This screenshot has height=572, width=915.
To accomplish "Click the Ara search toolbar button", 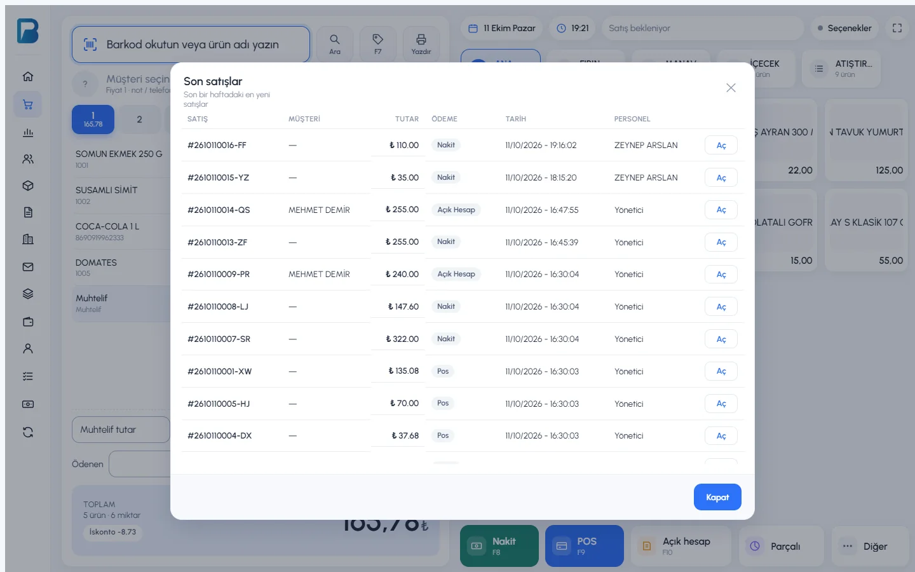I will [335, 44].
